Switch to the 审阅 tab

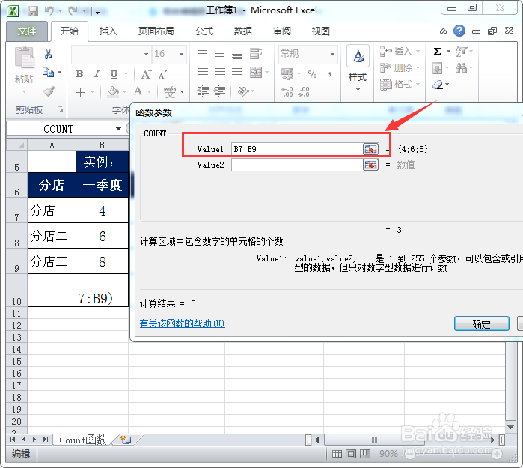tap(282, 31)
